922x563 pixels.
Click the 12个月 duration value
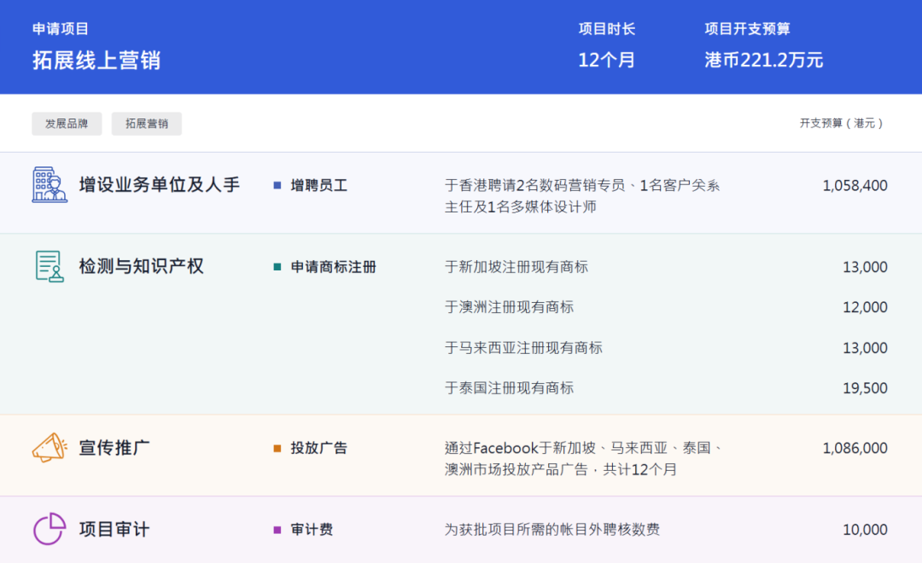click(x=606, y=60)
